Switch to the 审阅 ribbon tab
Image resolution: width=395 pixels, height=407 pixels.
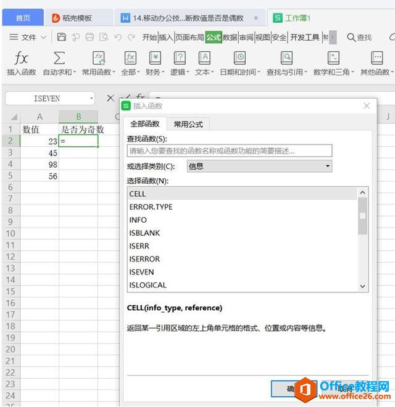coord(246,38)
